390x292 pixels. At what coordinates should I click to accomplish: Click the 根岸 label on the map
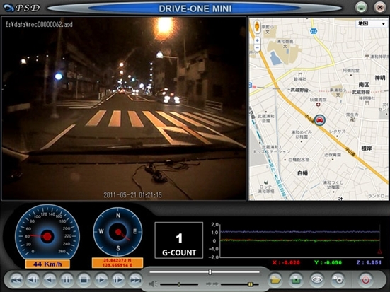pyautogui.click(x=367, y=148)
